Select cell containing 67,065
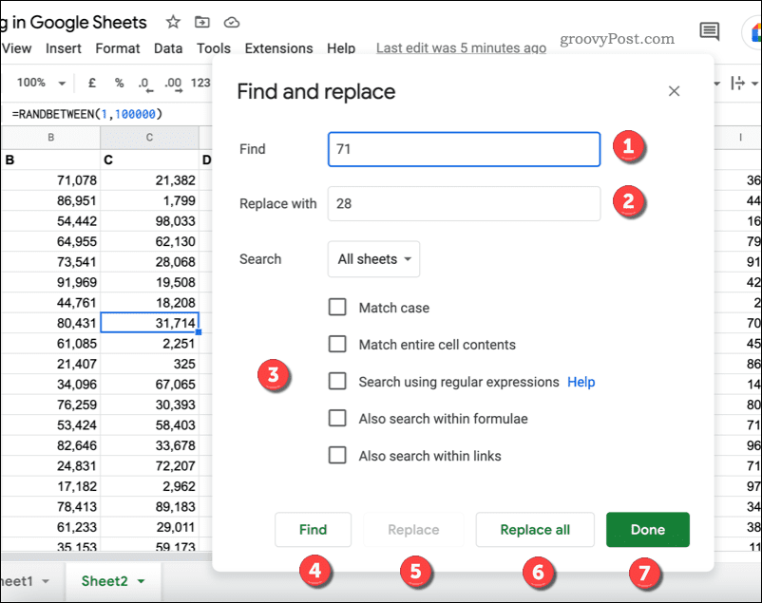The width and height of the screenshot is (762, 603). pos(150,385)
